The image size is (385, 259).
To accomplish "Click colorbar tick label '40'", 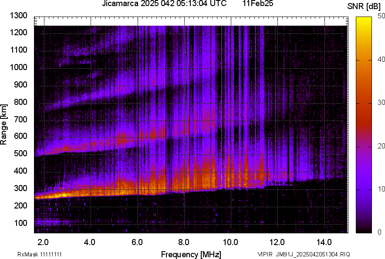I will pyautogui.click(x=381, y=59).
